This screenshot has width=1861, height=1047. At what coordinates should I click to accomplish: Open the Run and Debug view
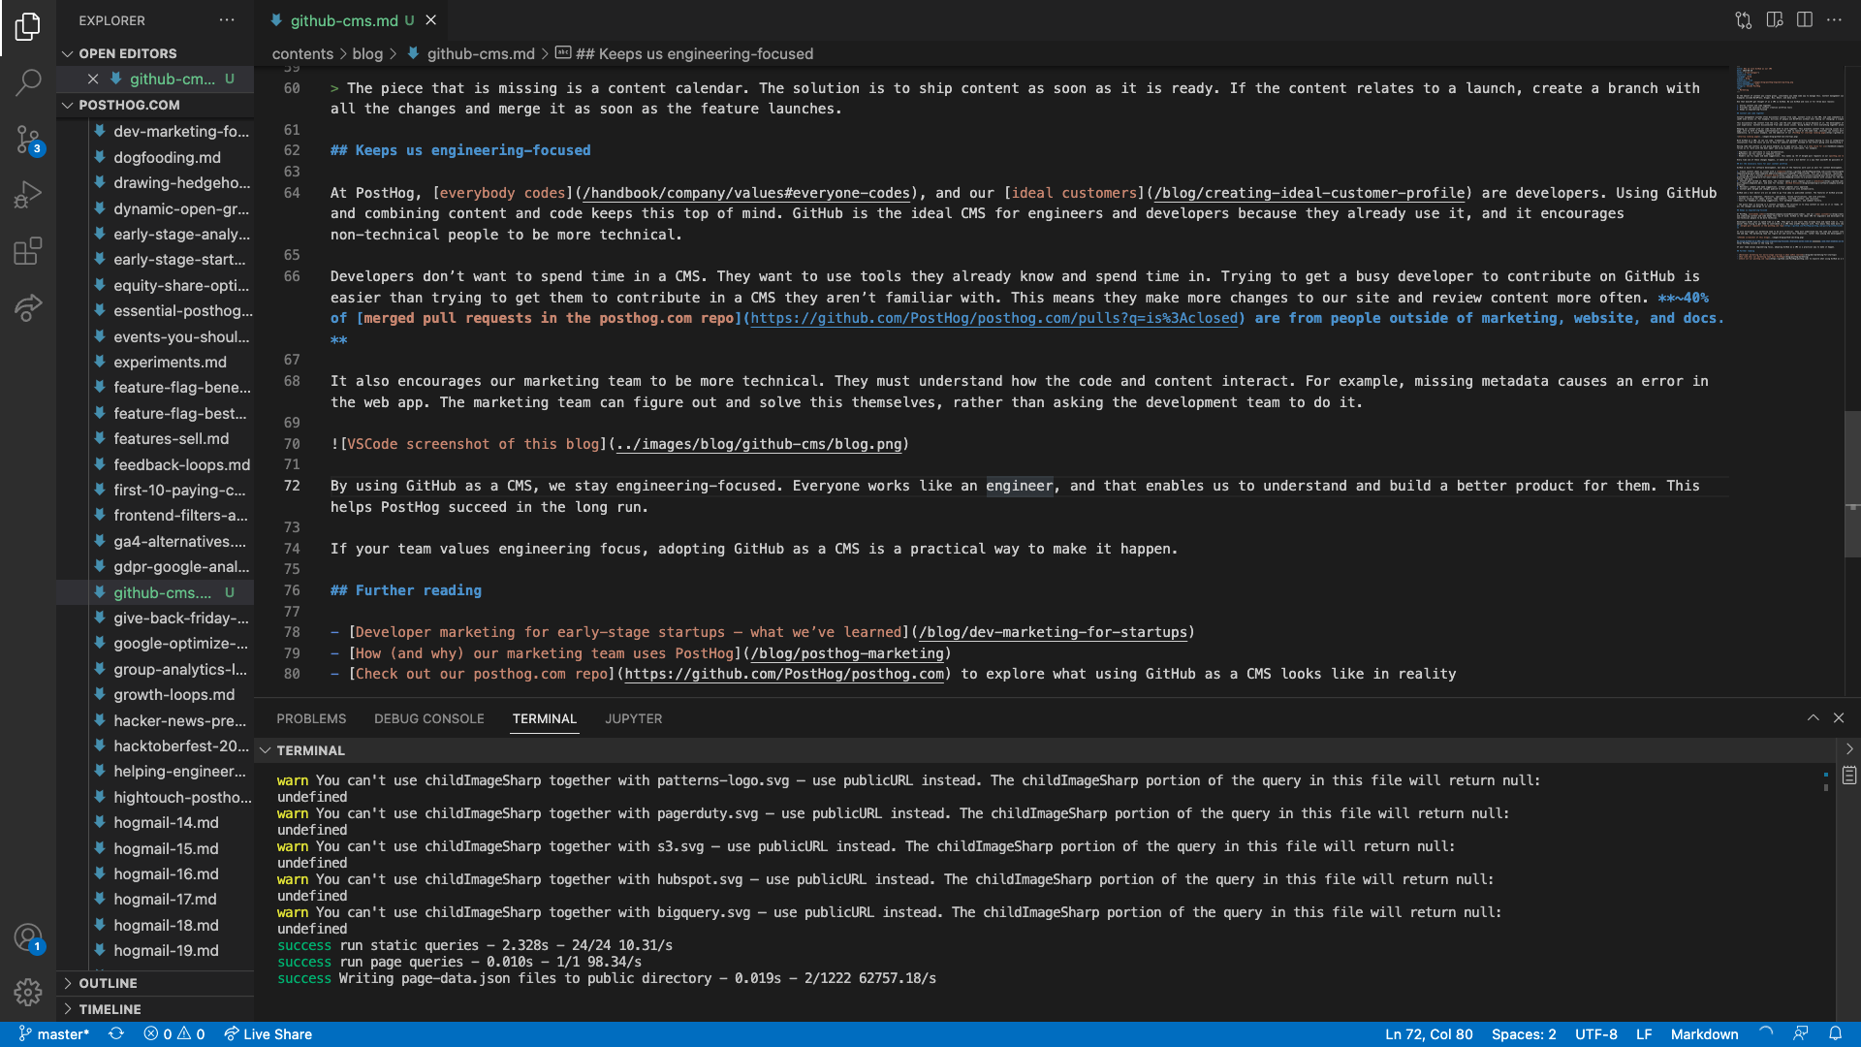(28, 194)
